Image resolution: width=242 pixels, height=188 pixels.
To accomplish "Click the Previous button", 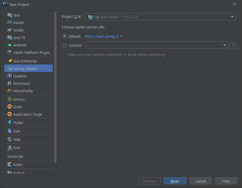I will [x=149, y=181].
